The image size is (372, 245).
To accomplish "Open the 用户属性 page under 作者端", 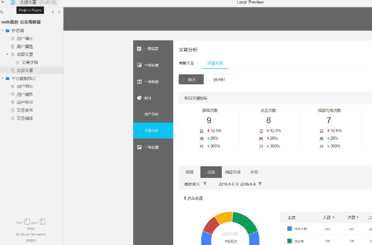I will pos(25,47).
